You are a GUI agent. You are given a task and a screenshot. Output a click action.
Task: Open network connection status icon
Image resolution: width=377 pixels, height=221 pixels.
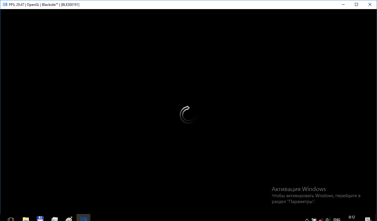coord(321,220)
